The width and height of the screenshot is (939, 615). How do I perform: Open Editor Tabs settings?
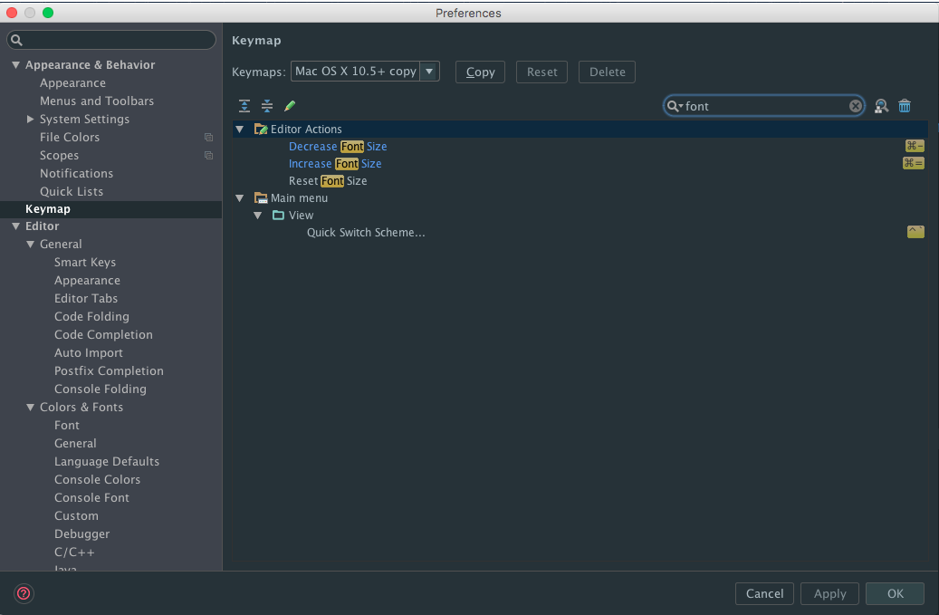tap(86, 298)
